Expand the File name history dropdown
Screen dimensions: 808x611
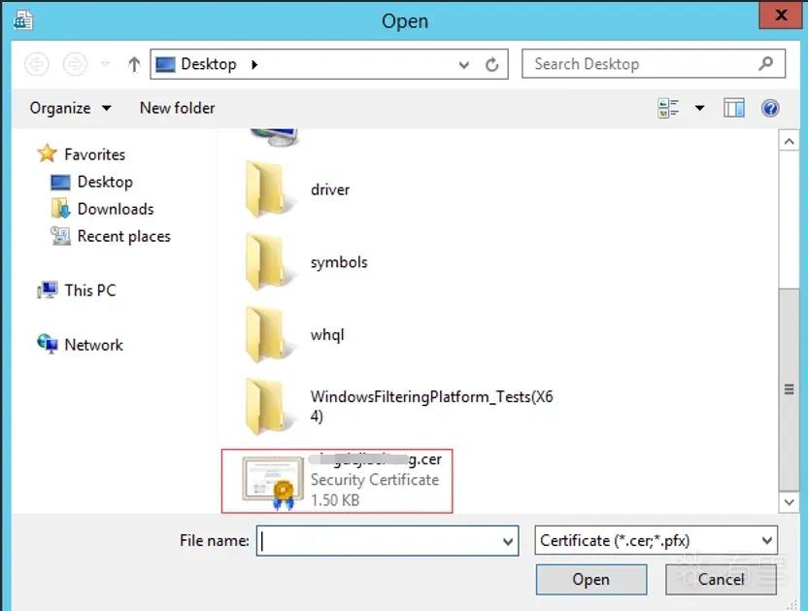[508, 541]
